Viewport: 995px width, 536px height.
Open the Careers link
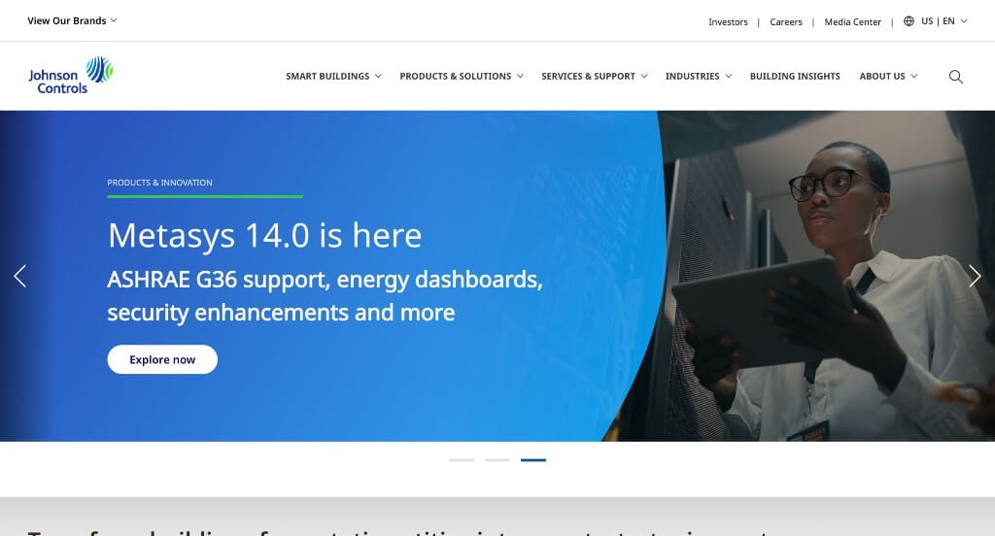(785, 22)
